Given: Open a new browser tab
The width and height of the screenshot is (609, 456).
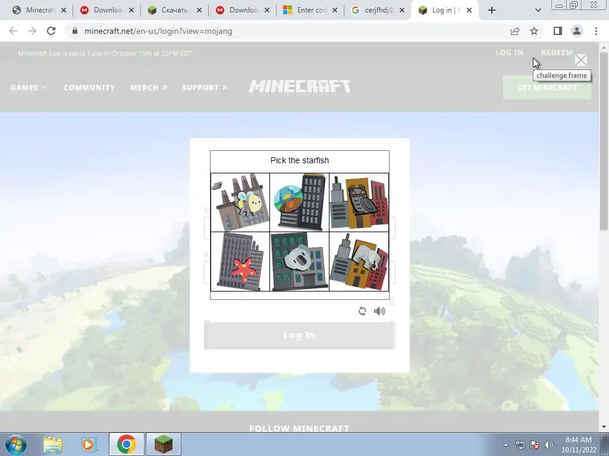Looking at the screenshot, I should click(x=492, y=10).
